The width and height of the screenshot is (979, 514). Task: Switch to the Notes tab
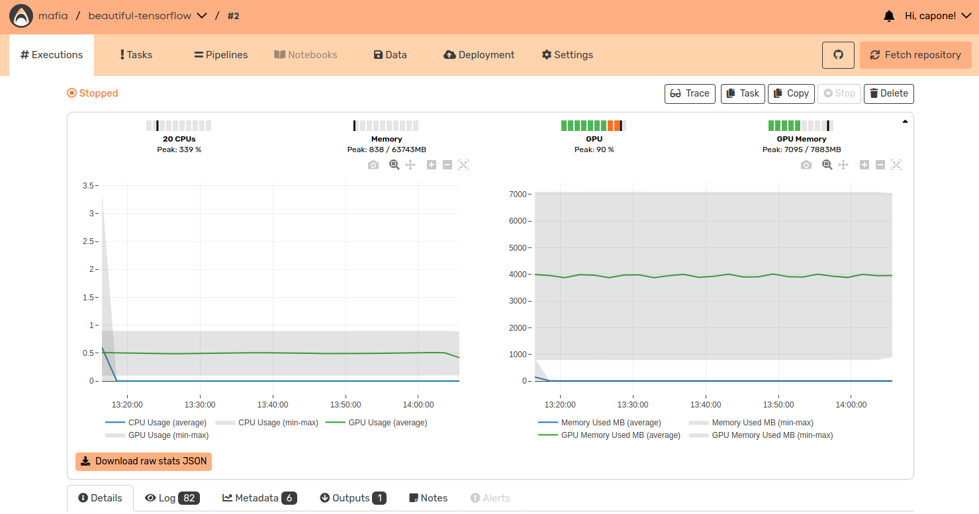point(428,498)
